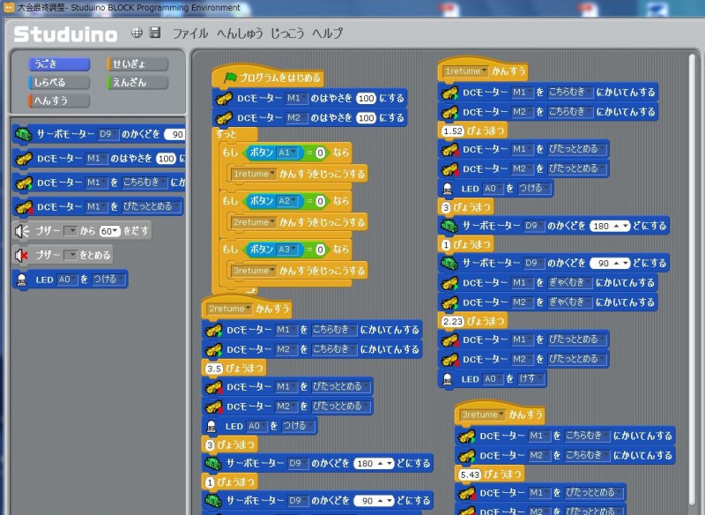Open the 1retume function call dropdown
The width and height of the screenshot is (705, 515).
(x=254, y=174)
